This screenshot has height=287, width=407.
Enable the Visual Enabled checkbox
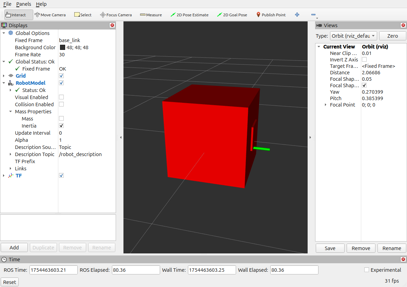(x=61, y=97)
